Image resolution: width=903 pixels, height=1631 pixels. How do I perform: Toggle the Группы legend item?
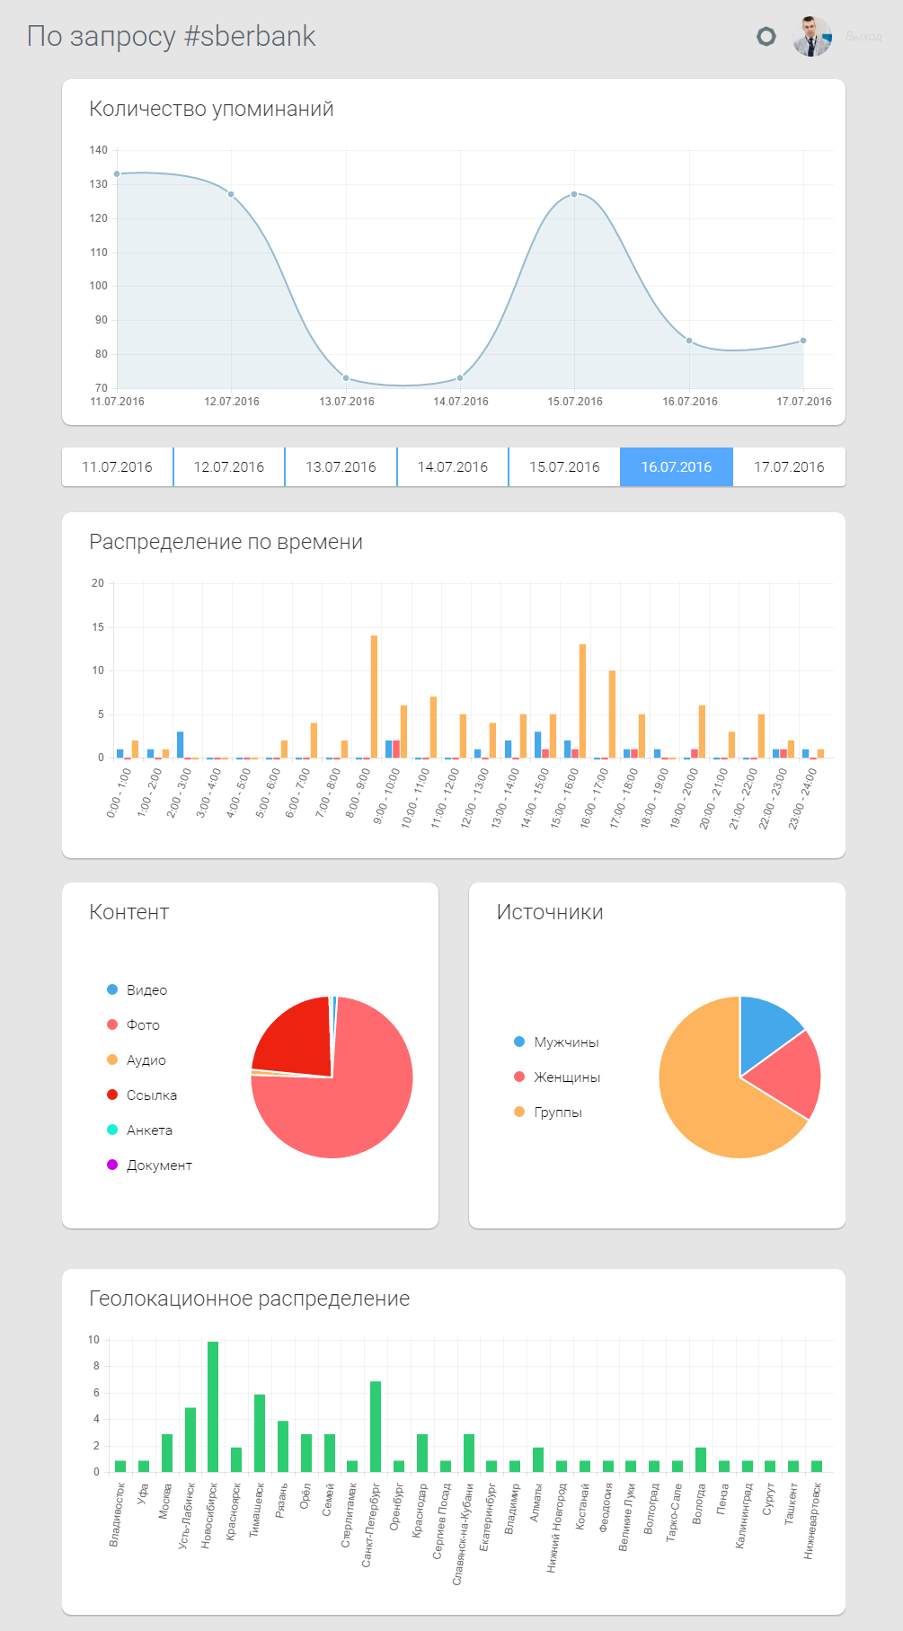(x=548, y=1112)
